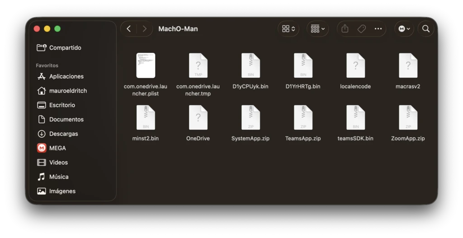Click the TeamsApp.zip archive
Viewport: 463px width, 238px height.
pos(303,118)
